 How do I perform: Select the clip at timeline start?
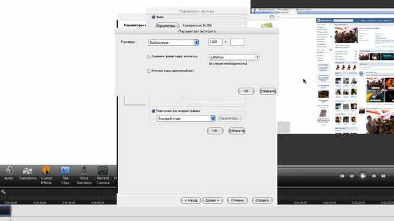pos(6,211)
